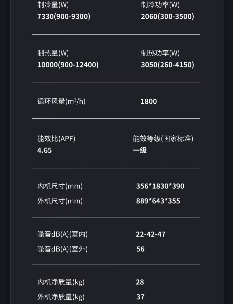
Task: Click the indoor unit size 356*1830*390
Action: tap(160, 186)
